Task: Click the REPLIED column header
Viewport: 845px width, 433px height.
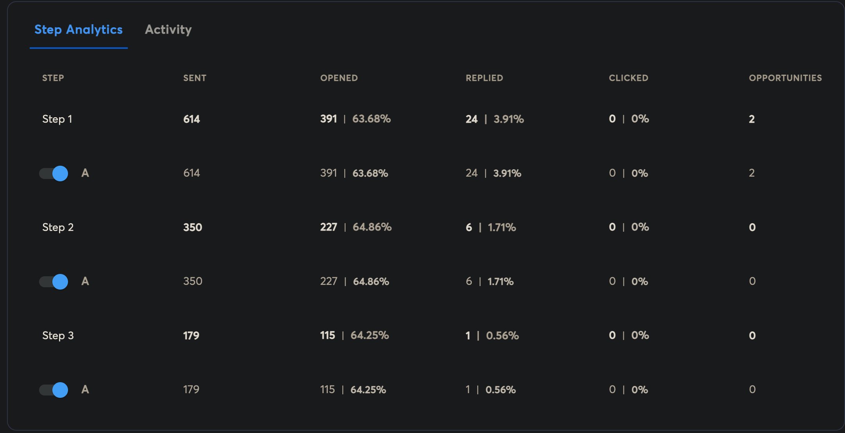Action: coord(484,78)
